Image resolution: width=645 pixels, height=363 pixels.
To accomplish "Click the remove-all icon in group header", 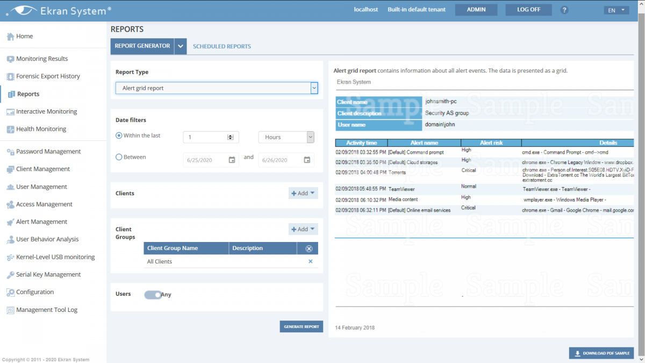I will click(309, 248).
